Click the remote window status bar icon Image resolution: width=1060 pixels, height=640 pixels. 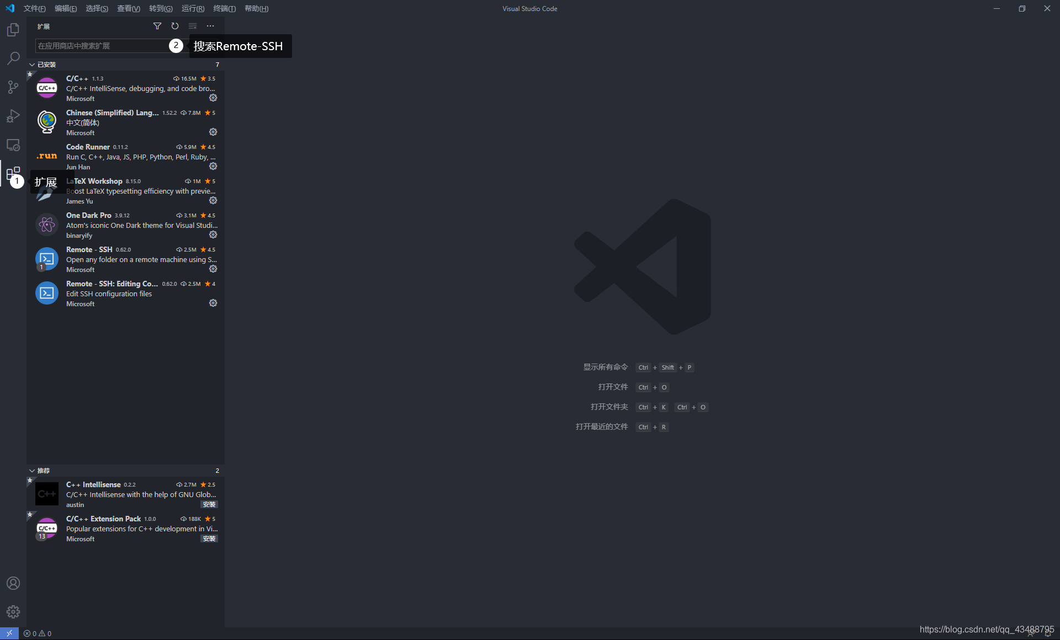pos(9,633)
